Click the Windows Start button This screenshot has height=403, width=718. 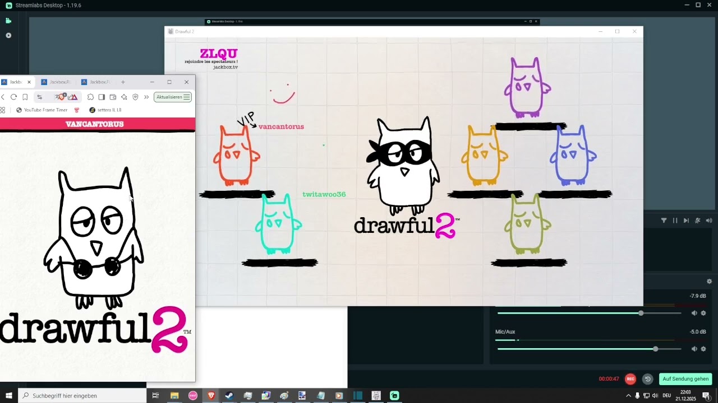click(9, 396)
